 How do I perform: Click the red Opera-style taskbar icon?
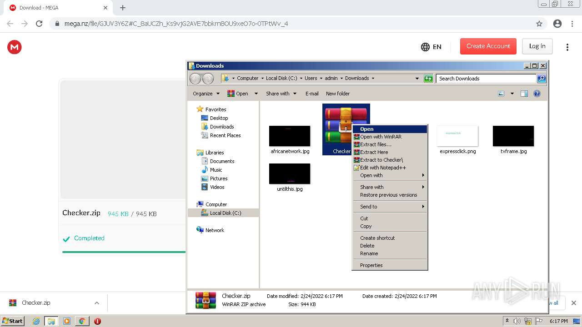pyautogui.click(x=97, y=321)
